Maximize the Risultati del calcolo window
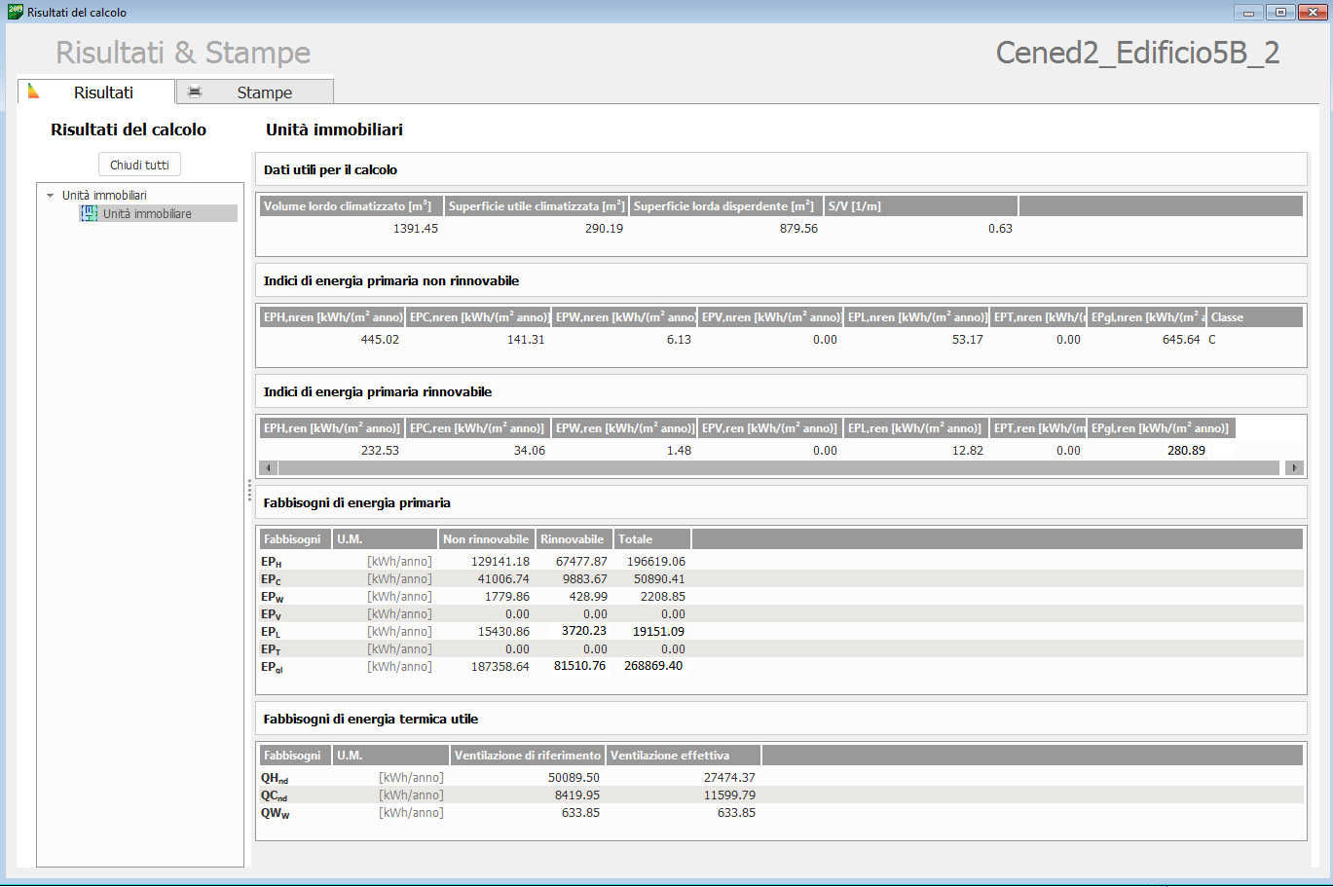 coord(1280,13)
